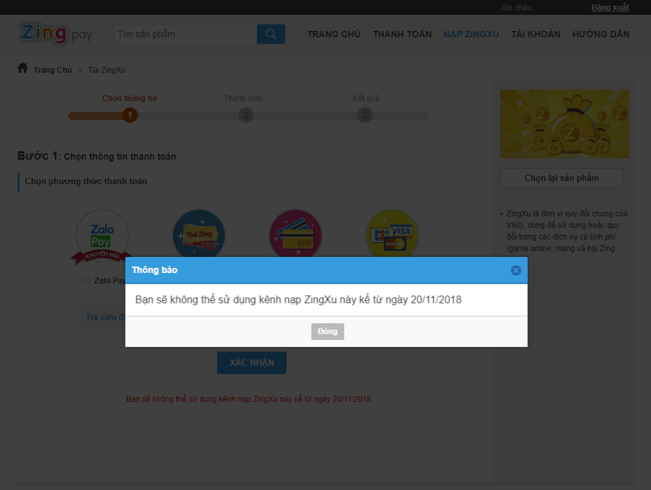
Task: Click the Túi ZingXu breadcrumb
Action: 107,70
